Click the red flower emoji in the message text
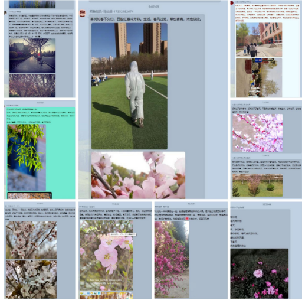The width and height of the screenshot is (302, 300). coord(187,219)
